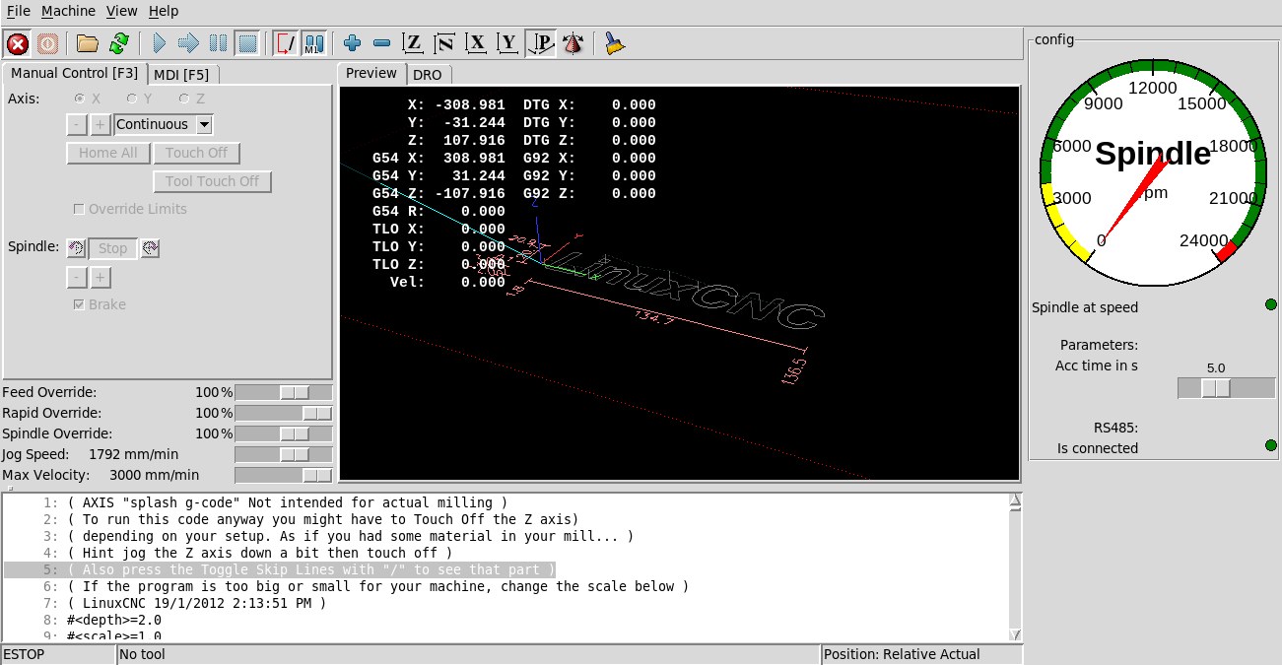Select the Preview tab

371,73
